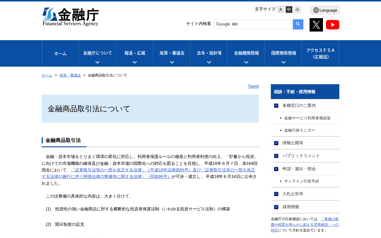Viewport: 381px width, 238px height.
Task: Expand the 政策・審議会 navigation menu
Action: click(172, 54)
